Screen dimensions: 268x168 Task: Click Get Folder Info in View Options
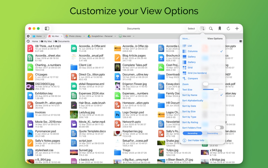point(196,140)
